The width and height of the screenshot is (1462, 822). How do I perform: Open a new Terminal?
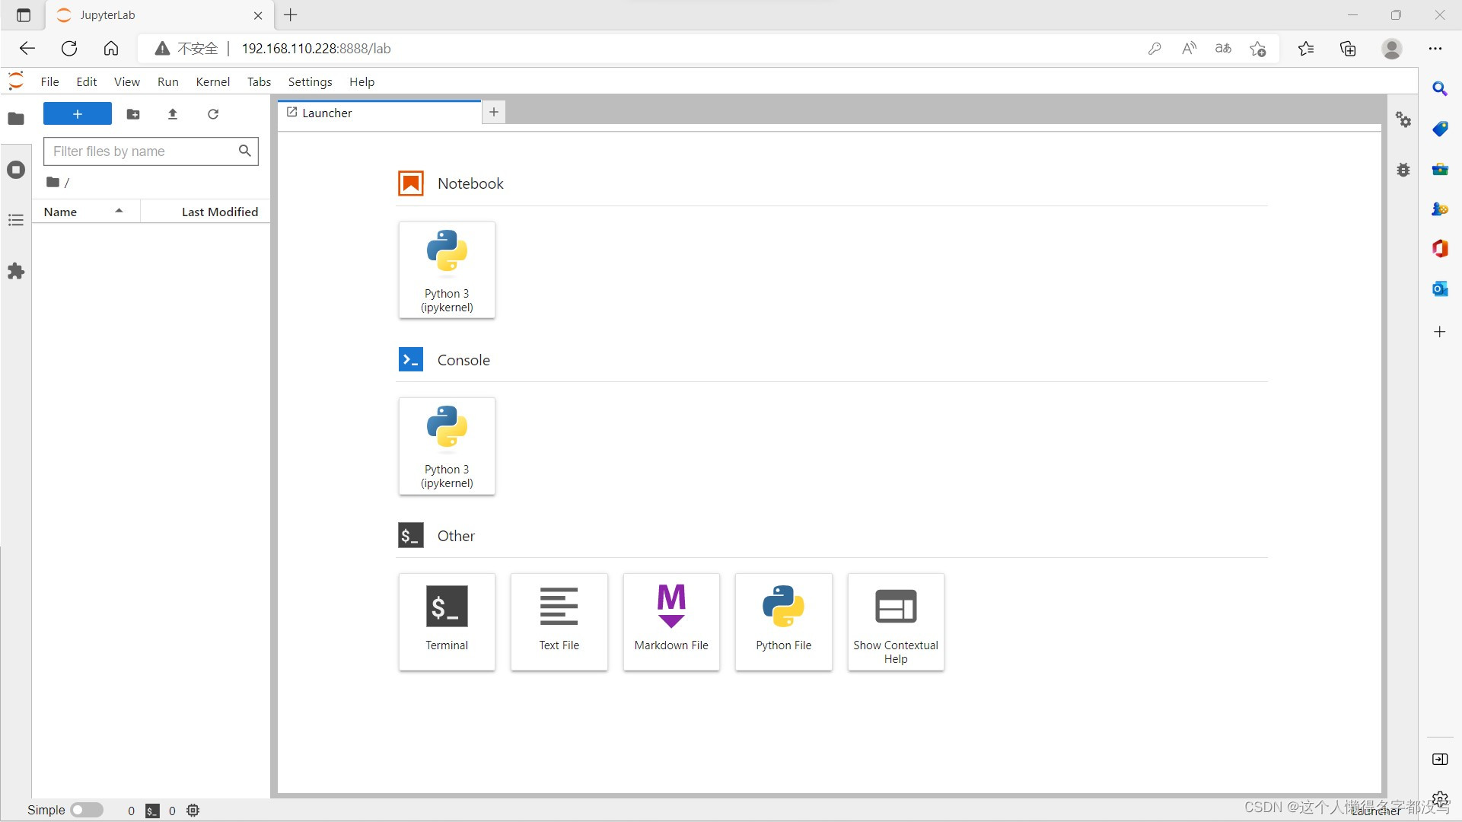pos(447,622)
